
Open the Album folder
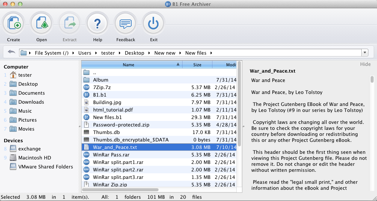pyautogui.click(x=101, y=80)
